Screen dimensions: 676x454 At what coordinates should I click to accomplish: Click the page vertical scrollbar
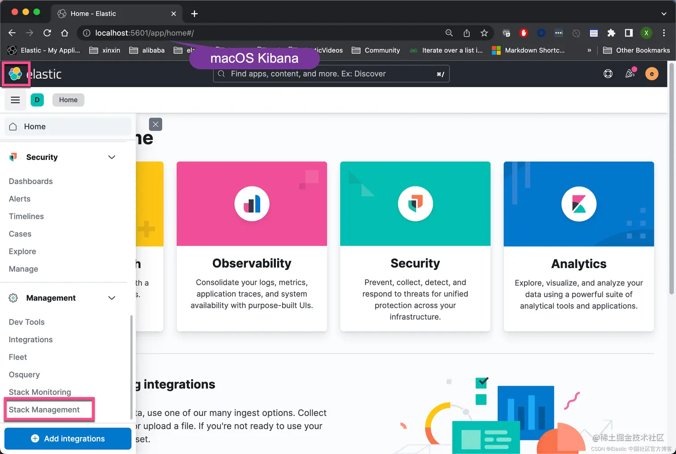tap(672, 179)
